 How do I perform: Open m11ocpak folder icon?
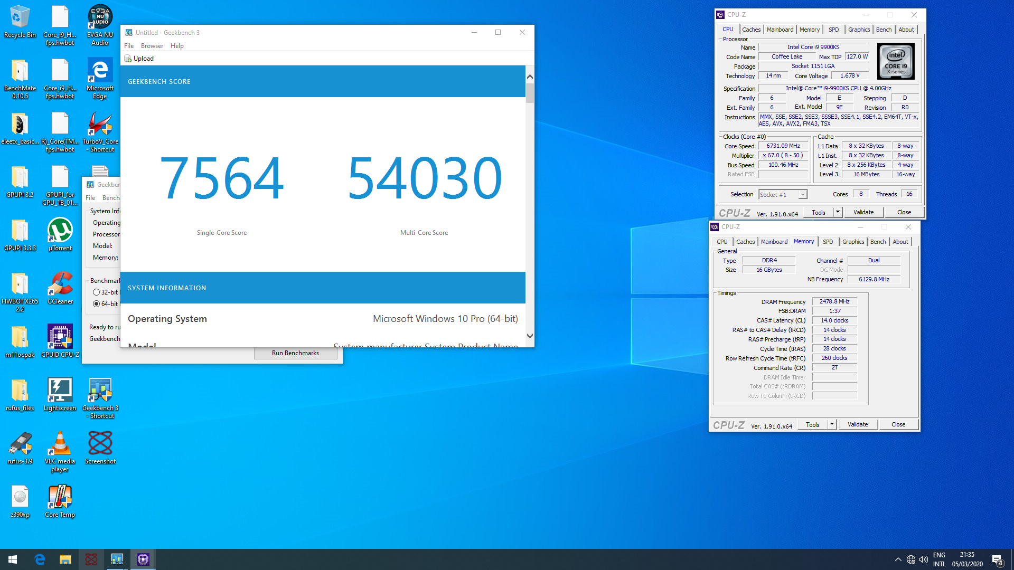point(20,341)
